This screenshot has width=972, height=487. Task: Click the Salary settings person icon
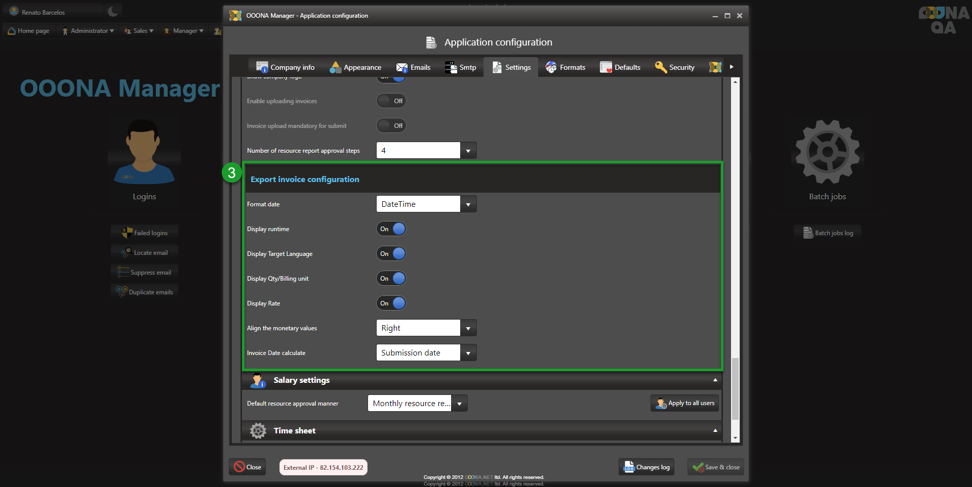258,380
